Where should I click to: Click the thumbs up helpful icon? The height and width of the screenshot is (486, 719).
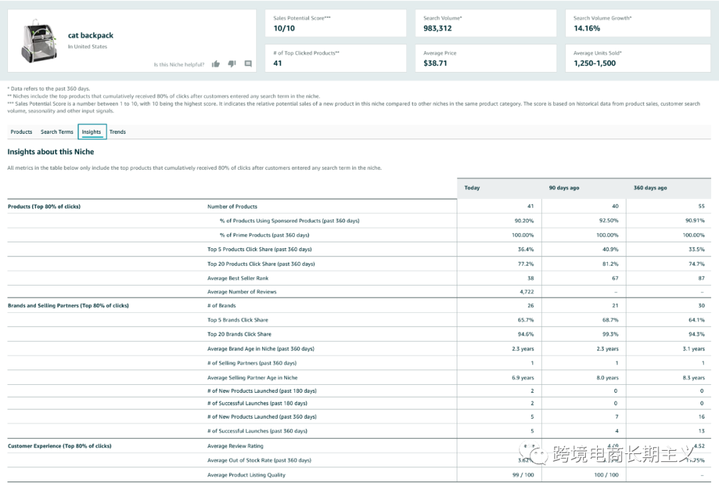[x=216, y=64]
